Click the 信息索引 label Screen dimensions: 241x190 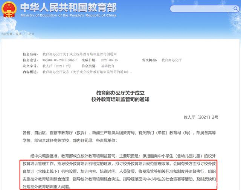click(31, 60)
